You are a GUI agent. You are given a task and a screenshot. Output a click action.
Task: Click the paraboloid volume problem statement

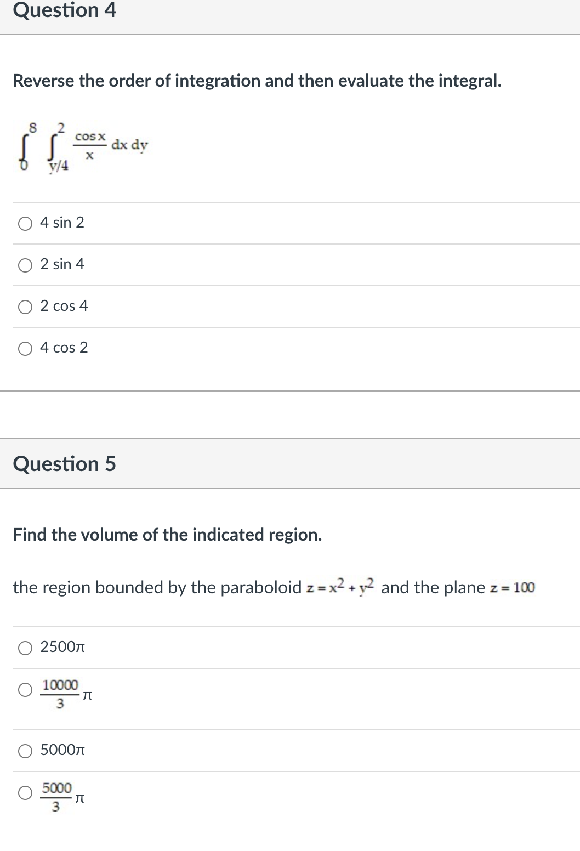pos(274,587)
